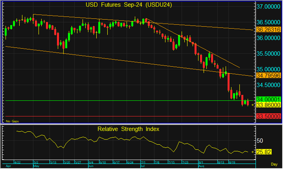Click the 'May' month label

36,166
